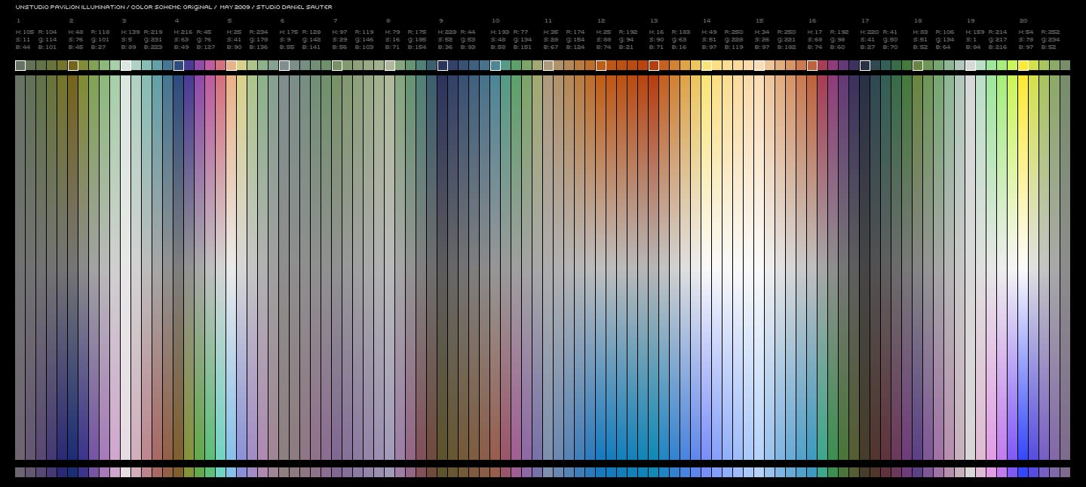Click the 'COLOR SCHEME: ORIGINAL' text

click(171, 7)
